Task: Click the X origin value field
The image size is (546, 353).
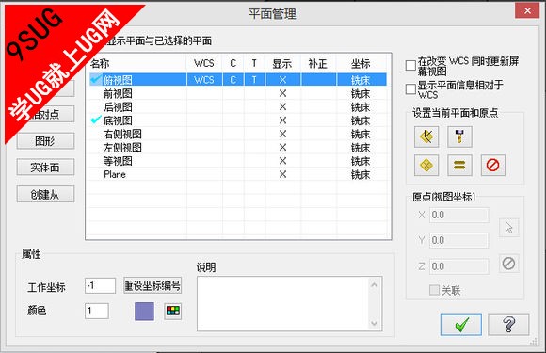Action: pos(459,215)
